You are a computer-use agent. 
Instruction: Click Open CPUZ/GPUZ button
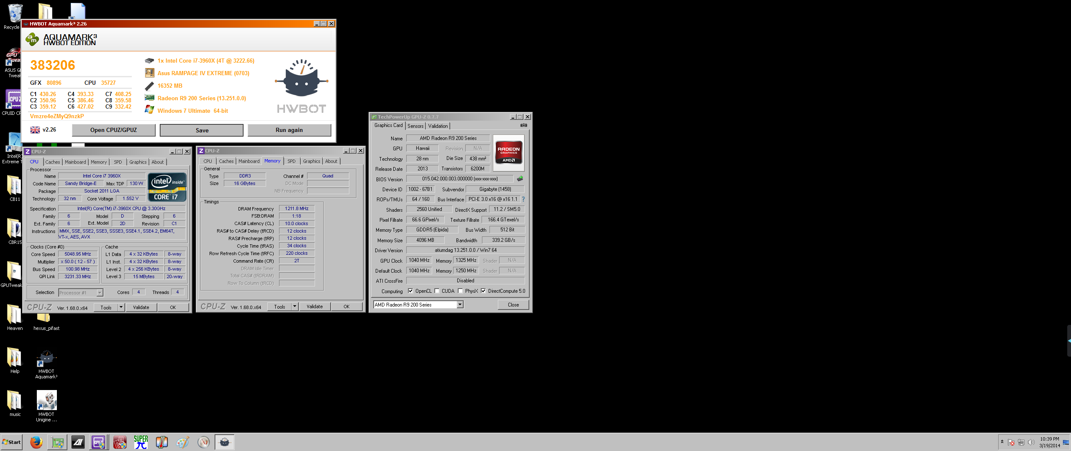click(114, 130)
